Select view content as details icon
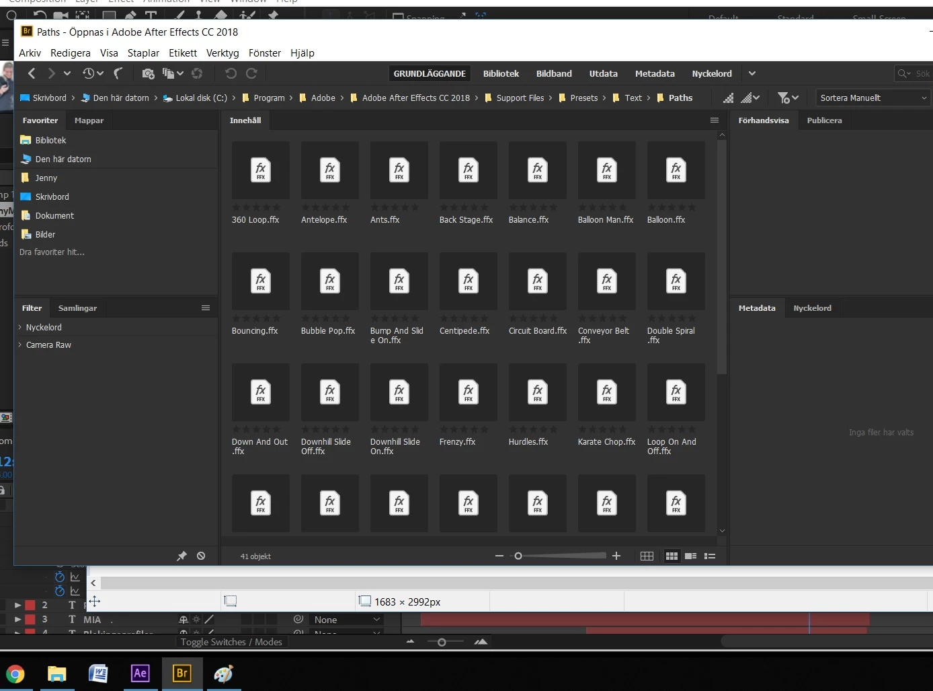Screen dimensions: 933x691 coord(690,556)
